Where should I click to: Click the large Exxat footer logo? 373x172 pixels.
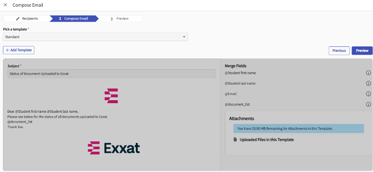tap(114, 148)
